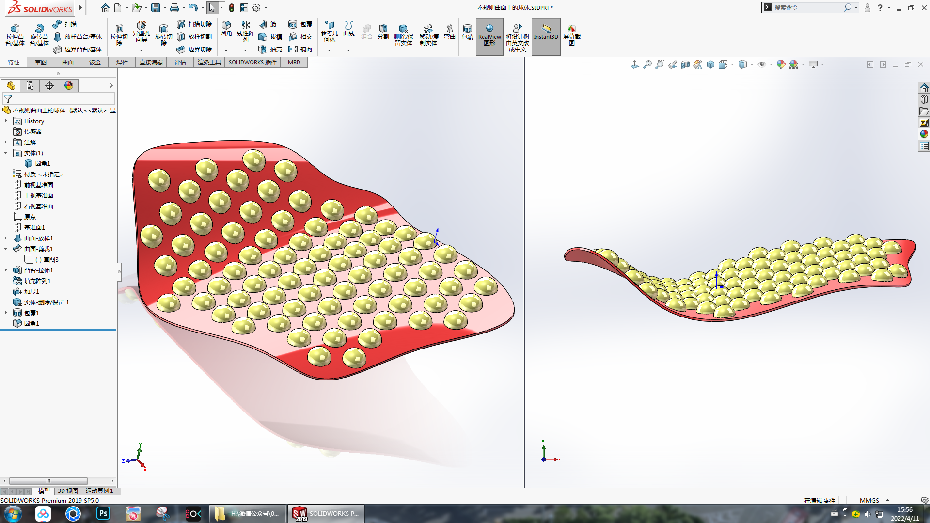The image size is (930, 523).
Task: Collapse the 曲面-剪裁1 feature node
Action: point(6,249)
